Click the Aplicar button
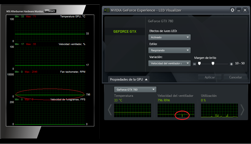 tap(210, 77)
